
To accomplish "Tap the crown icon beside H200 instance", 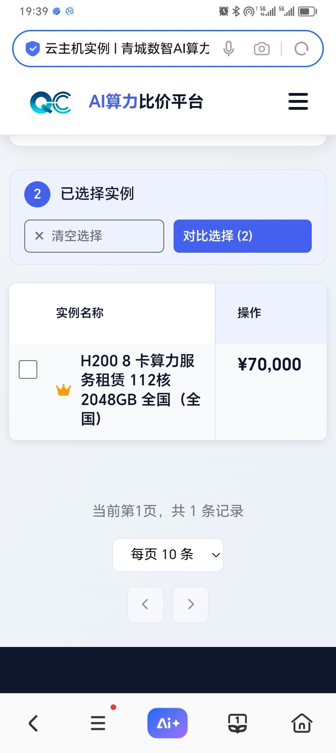I will pos(63,390).
